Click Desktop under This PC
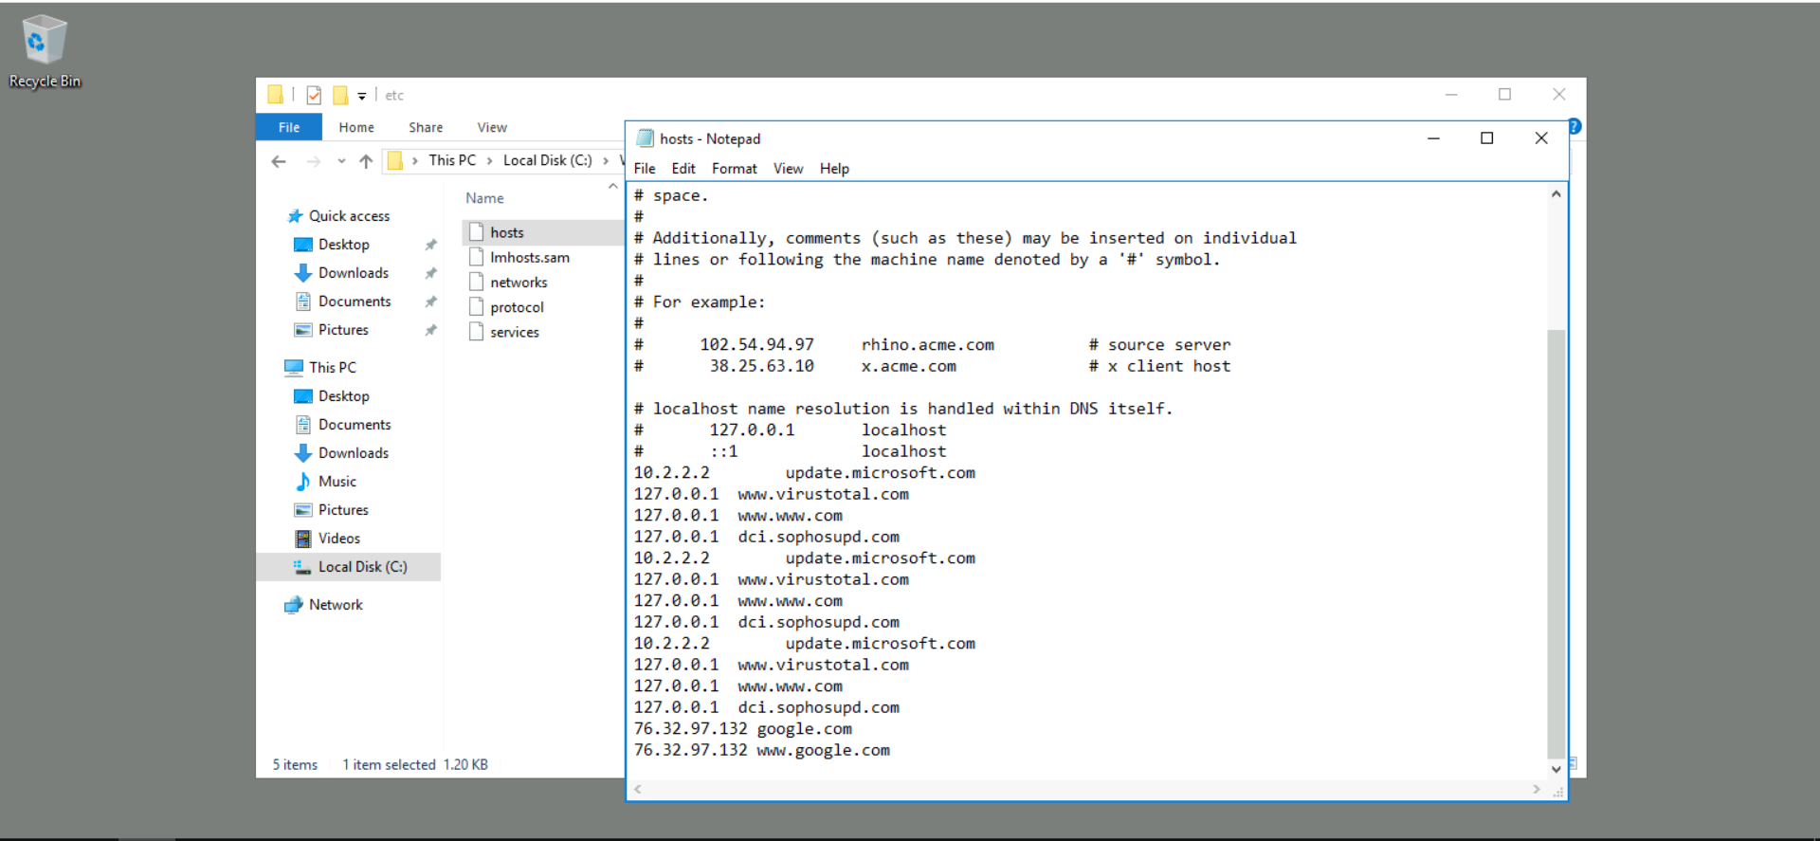The height and width of the screenshot is (841, 1820). 343,396
